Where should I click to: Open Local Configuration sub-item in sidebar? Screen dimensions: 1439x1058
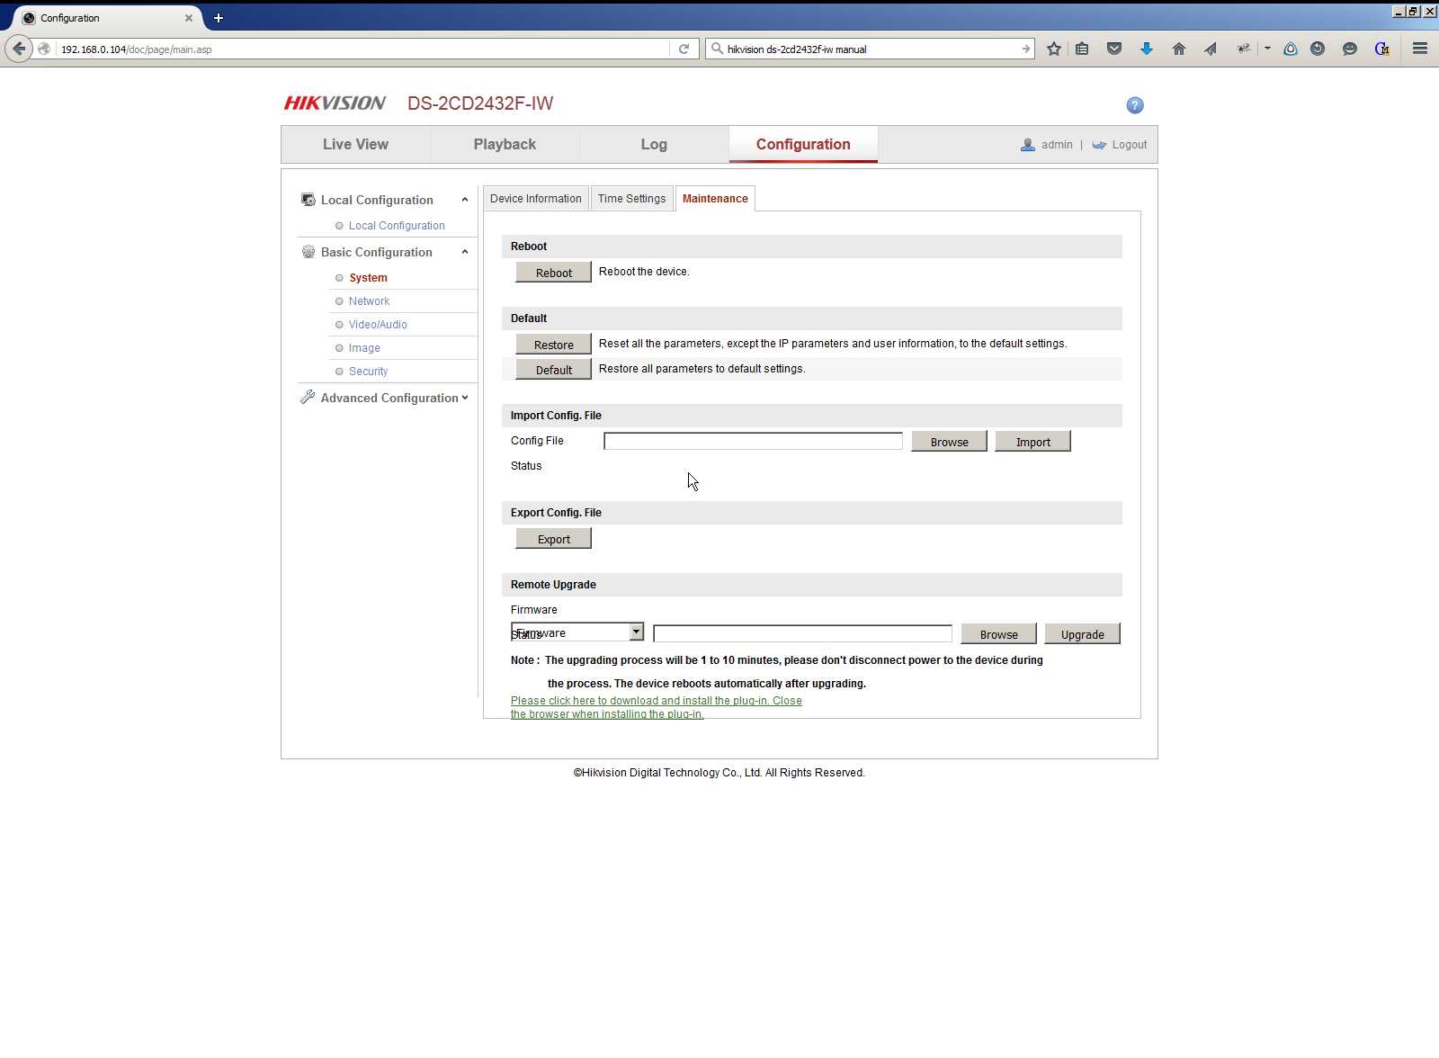coord(397,226)
